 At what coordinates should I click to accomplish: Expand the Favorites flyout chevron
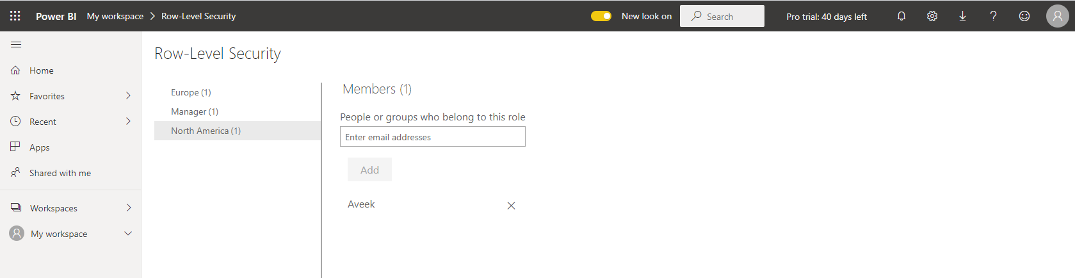(x=128, y=96)
